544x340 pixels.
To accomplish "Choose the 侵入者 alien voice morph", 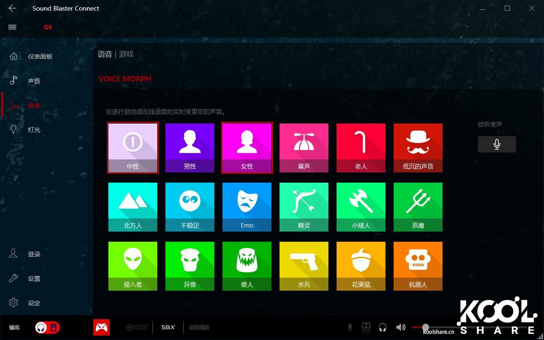I will tap(133, 266).
